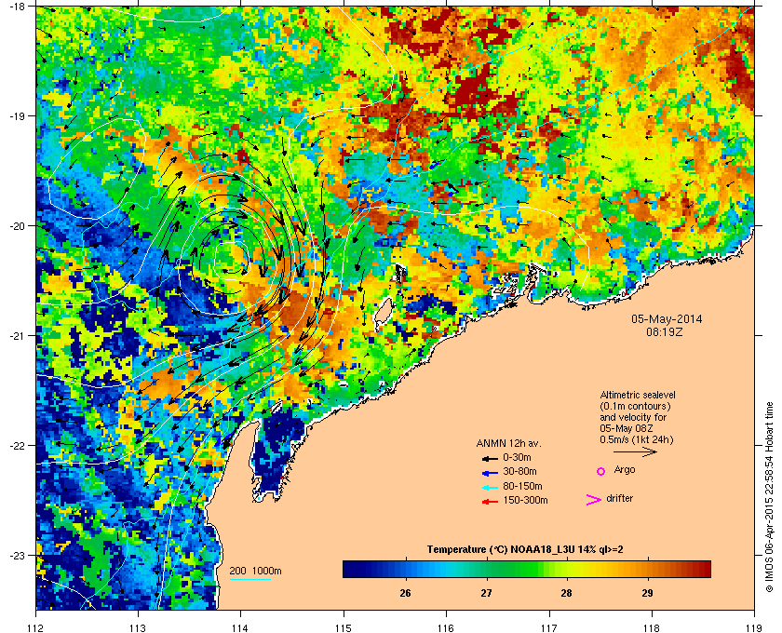
Task: Click the latitude -22 axis label
Action: coord(17,446)
